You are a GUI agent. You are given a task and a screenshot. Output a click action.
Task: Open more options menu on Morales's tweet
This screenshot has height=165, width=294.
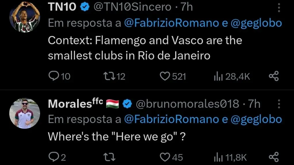coord(279,104)
